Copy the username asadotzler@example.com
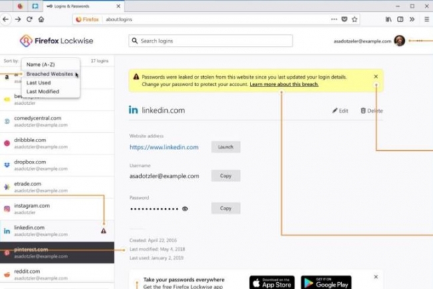The image size is (433, 289). pyautogui.click(x=226, y=176)
